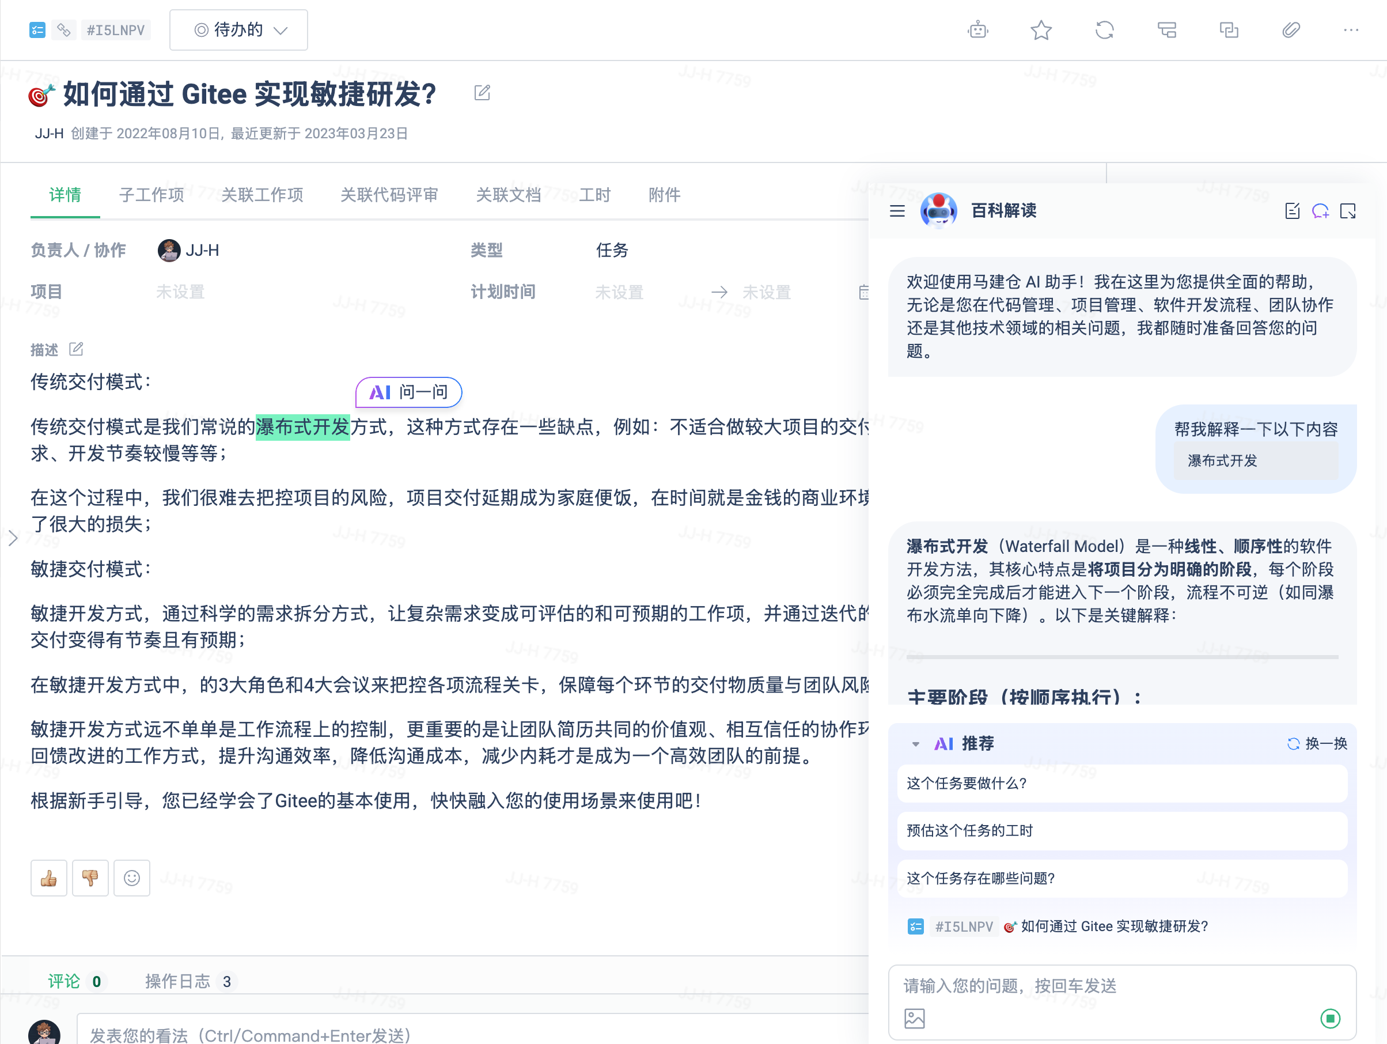Switch to the 详情 tab

click(65, 195)
